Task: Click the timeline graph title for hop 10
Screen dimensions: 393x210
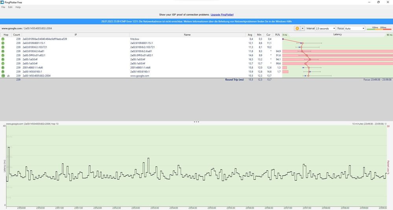Action: (32, 124)
